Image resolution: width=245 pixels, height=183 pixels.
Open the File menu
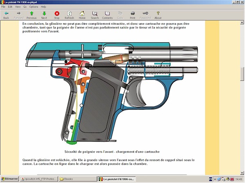click(3, 7)
